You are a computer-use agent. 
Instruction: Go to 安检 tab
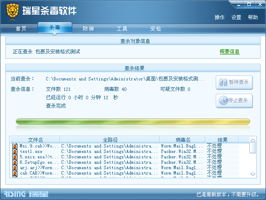pos(155,29)
